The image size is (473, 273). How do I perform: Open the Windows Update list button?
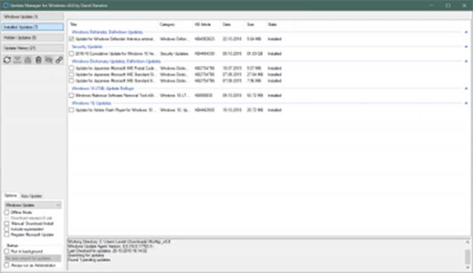click(x=33, y=16)
